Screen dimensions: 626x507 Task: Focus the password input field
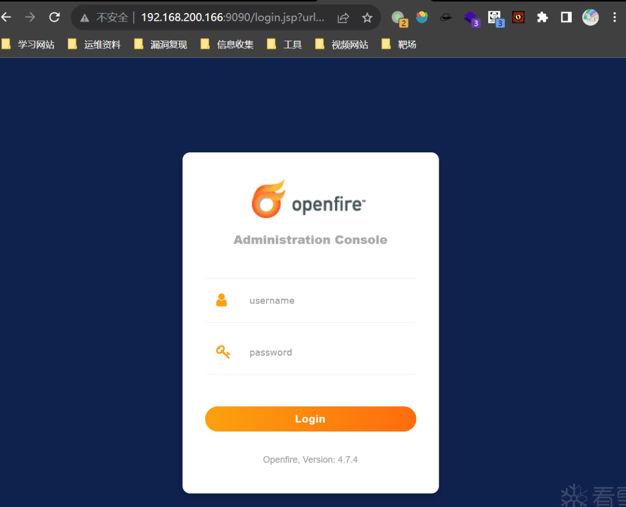310,352
